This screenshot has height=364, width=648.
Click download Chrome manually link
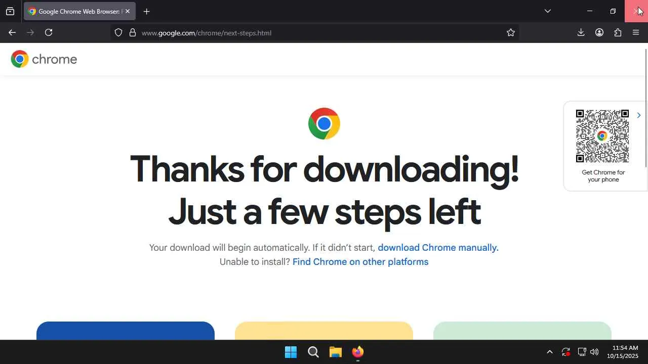pos(438,248)
